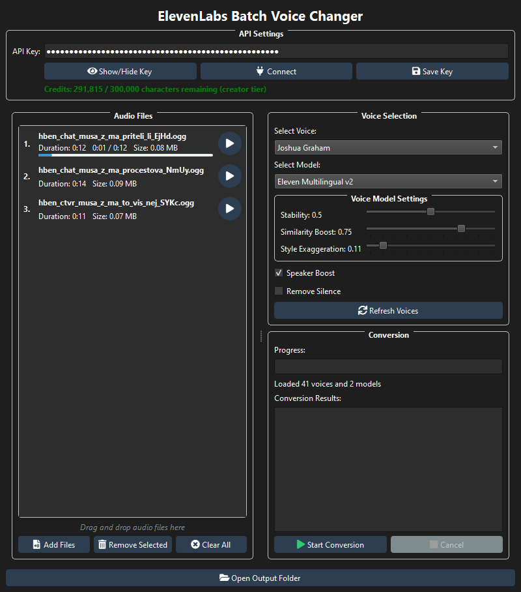Click 'Size: 0.07 MB' of the third file
Screen dimensions: 521x592
115,216
